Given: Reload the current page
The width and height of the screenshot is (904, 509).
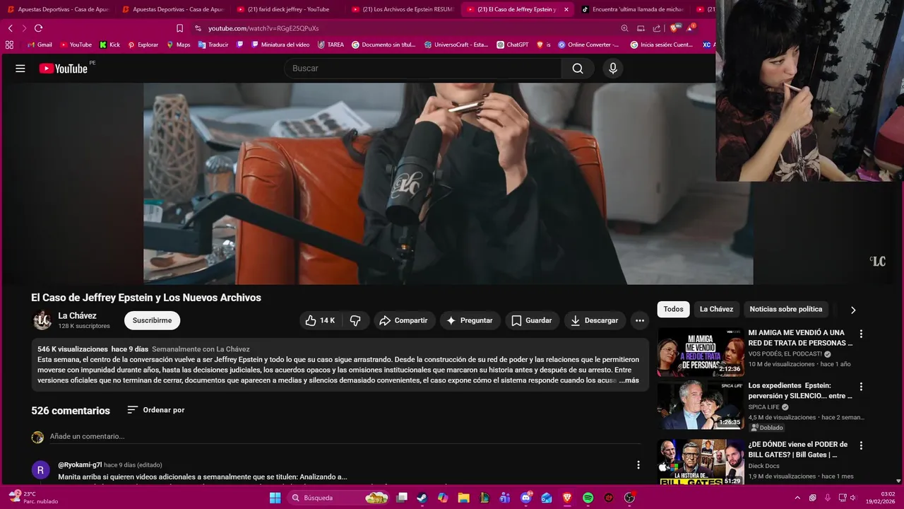Looking at the screenshot, I should [38, 28].
